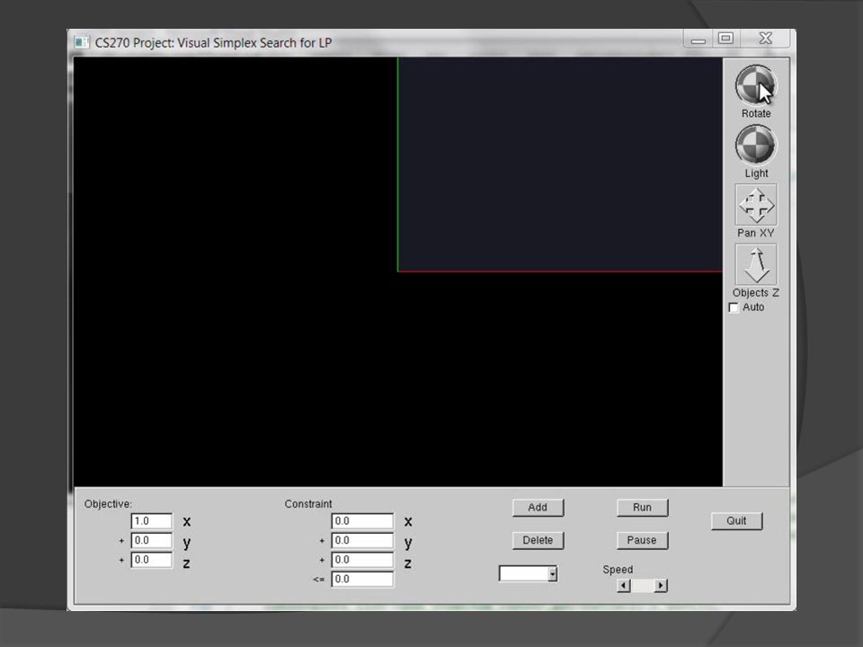863x647 pixels.
Task: Focus the Constraint x coefficient field
Action: pyautogui.click(x=362, y=521)
